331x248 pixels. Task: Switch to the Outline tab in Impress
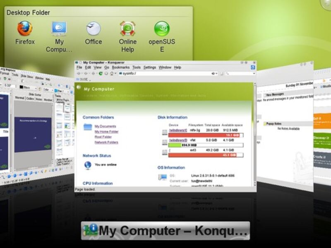(x=30, y=99)
